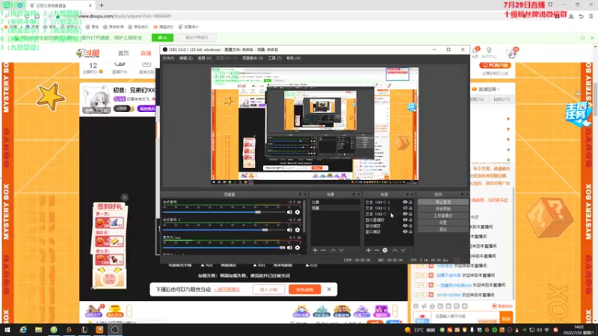598x336 pixels.
Task: Open settings gear for second desktop audio channel
Action: [x=298, y=230]
